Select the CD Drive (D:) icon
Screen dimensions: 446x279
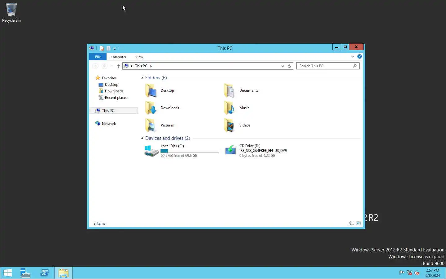[230, 150]
